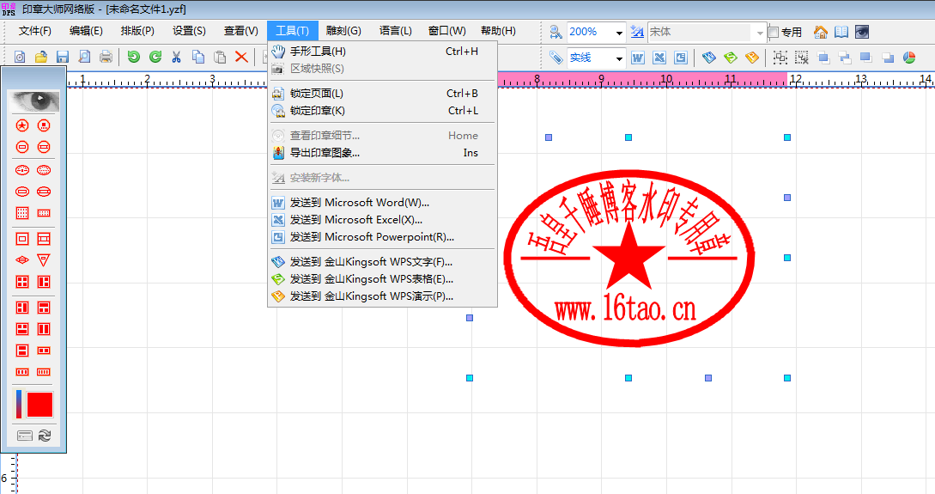Open the 宋体 font dropdown
Screen dimensions: 935x494
pyautogui.click(x=759, y=33)
